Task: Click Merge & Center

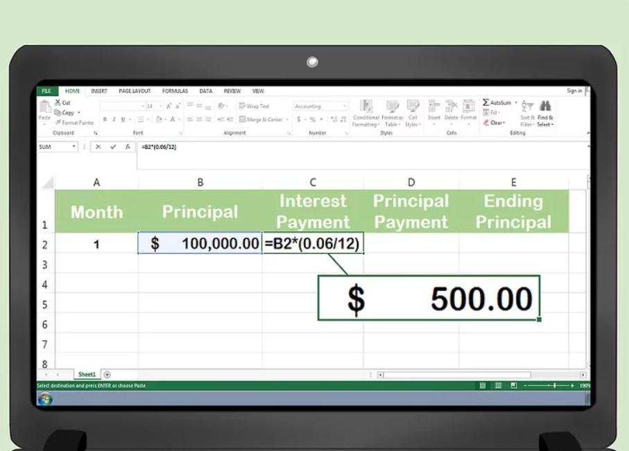Action: [x=261, y=119]
